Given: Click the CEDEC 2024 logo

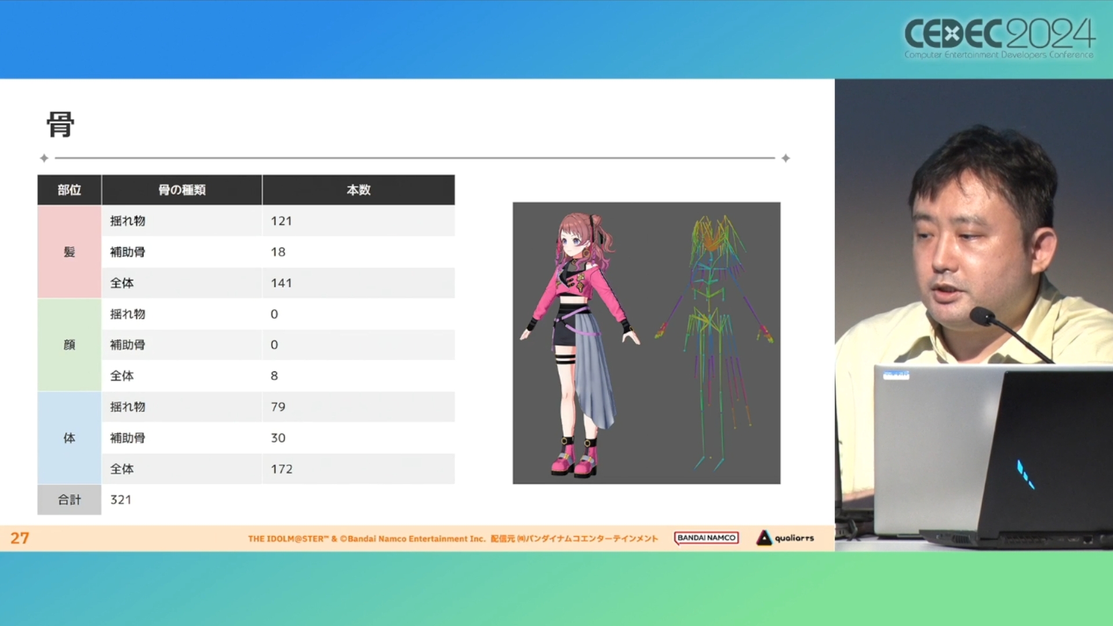Looking at the screenshot, I should coord(999,38).
